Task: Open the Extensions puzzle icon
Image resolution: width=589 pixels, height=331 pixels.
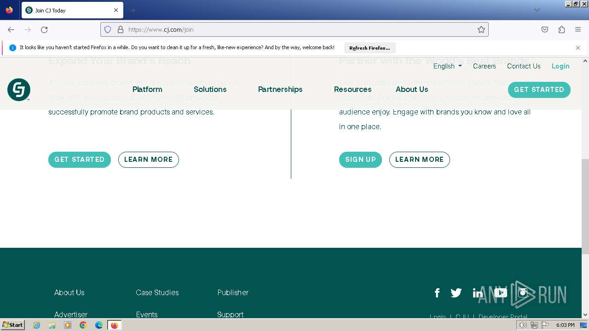Action: click(x=561, y=29)
